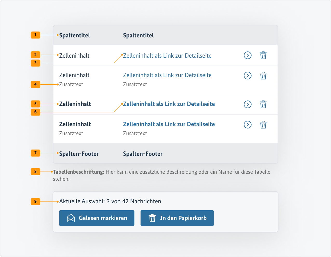Click annotation marker number 1
The height and width of the screenshot is (257, 331).
coord(35,35)
